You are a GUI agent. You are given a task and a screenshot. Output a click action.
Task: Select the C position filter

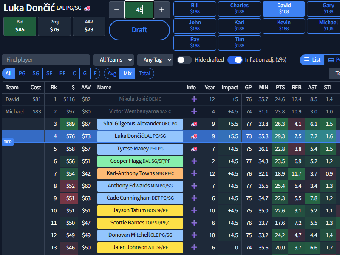[x=74, y=73]
